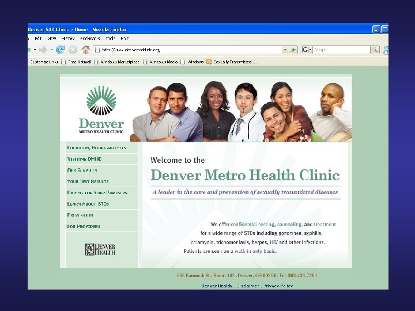The image size is (415, 311).
Task: Click the Denver Health logo in the sidebar
Action: pos(100,249)
